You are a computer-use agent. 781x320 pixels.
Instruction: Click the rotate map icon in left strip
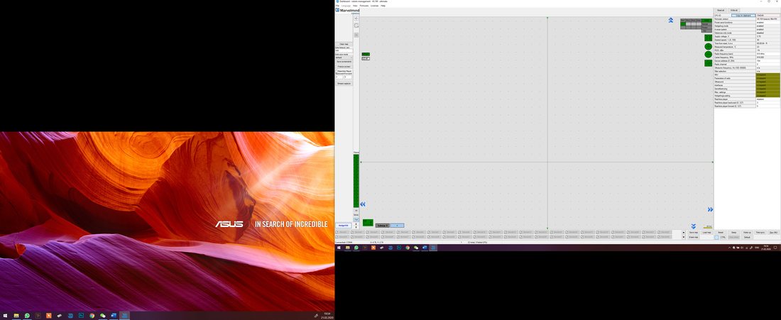point(356,26)
